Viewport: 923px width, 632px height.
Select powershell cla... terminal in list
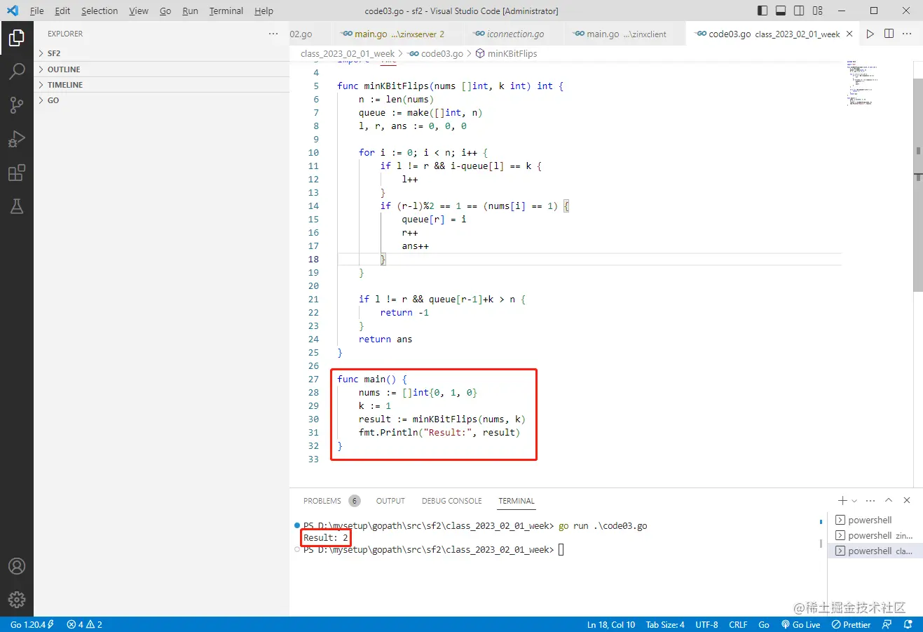click(875, 551)
